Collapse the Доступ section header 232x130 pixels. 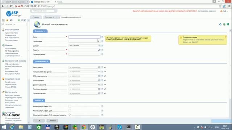pyautogui.click(x=39, y=100)
